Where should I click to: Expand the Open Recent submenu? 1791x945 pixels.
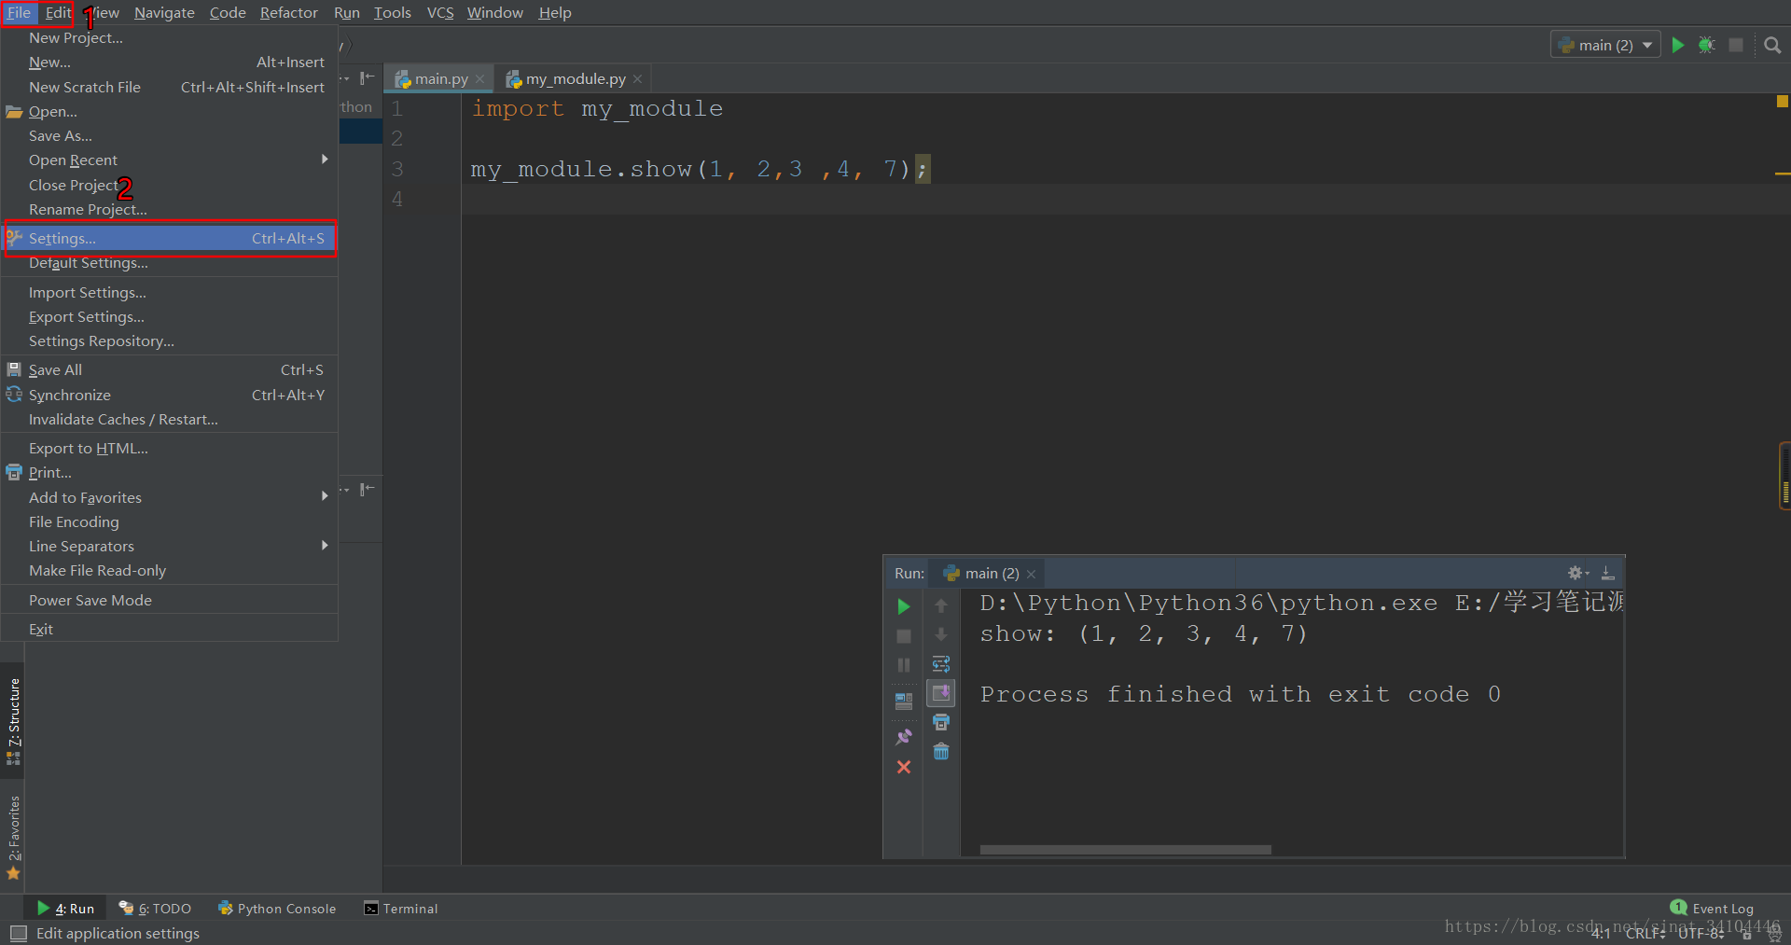(169, 160)
